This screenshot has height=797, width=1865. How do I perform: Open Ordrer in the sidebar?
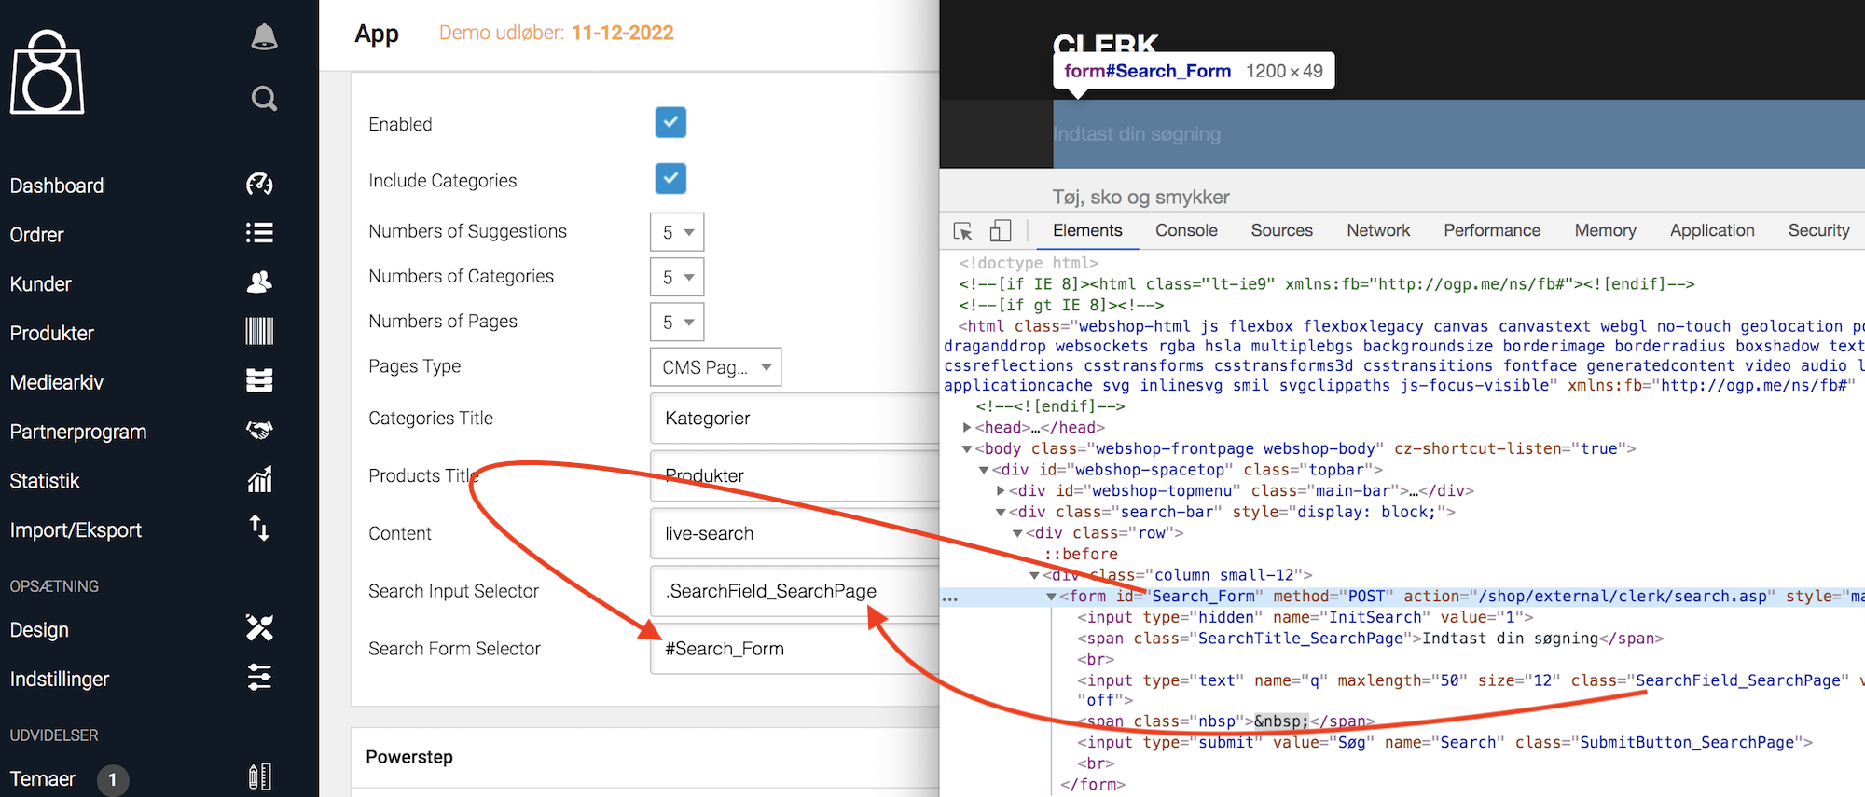pyautogui.click(x=37, y=235)
